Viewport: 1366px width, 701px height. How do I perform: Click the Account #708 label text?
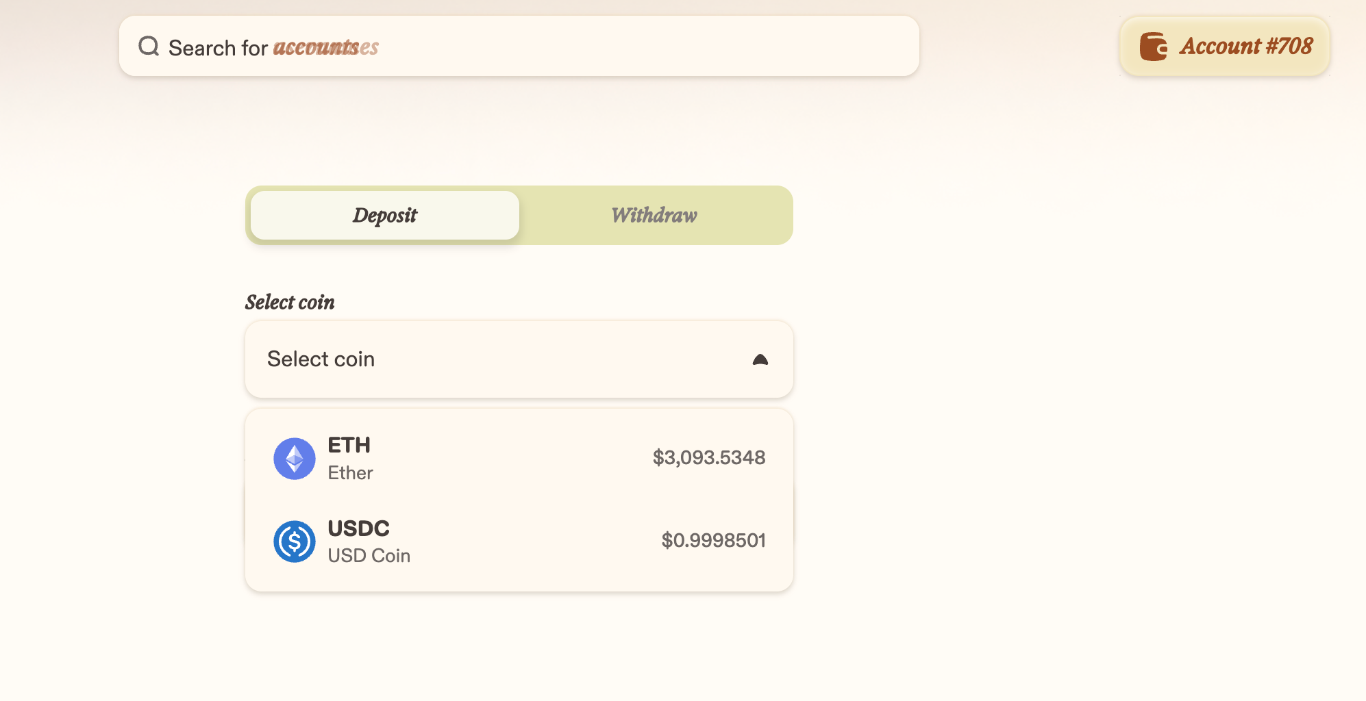(1245, 46)
